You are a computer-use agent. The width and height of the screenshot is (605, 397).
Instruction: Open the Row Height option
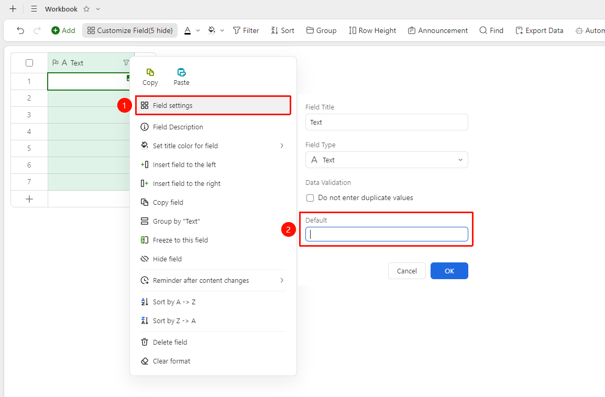pos(372,30)
